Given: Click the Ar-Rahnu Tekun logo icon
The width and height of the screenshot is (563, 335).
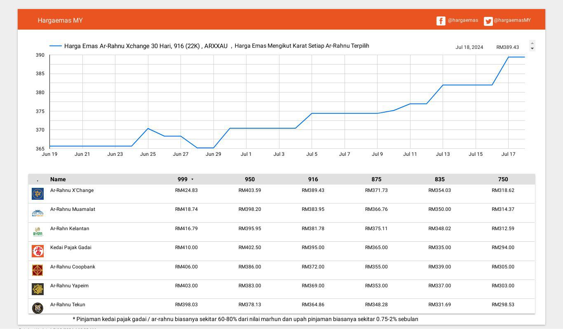Looking at the screenshot, I should (38, 308).
